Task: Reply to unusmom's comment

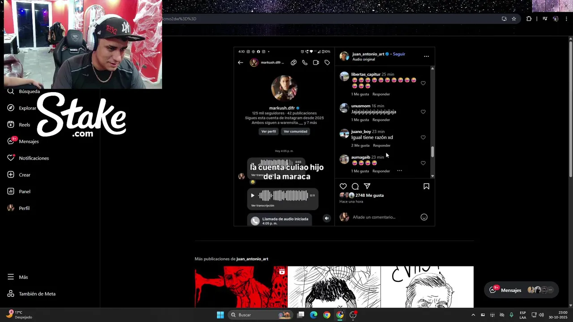Action: [381, 120]
